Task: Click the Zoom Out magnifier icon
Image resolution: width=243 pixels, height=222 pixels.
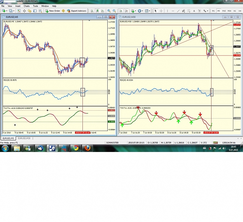Action: (x=114, y=11)
